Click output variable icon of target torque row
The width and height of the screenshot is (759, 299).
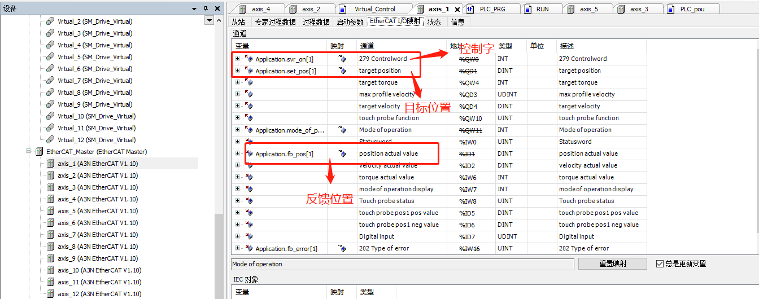click(x=248, y=82)
